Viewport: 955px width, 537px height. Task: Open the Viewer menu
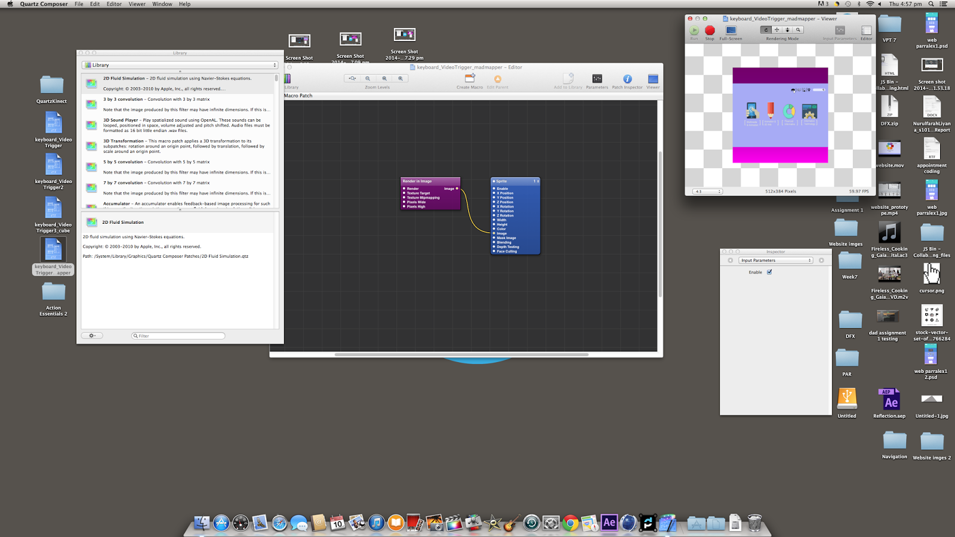[x=137, y=4]
